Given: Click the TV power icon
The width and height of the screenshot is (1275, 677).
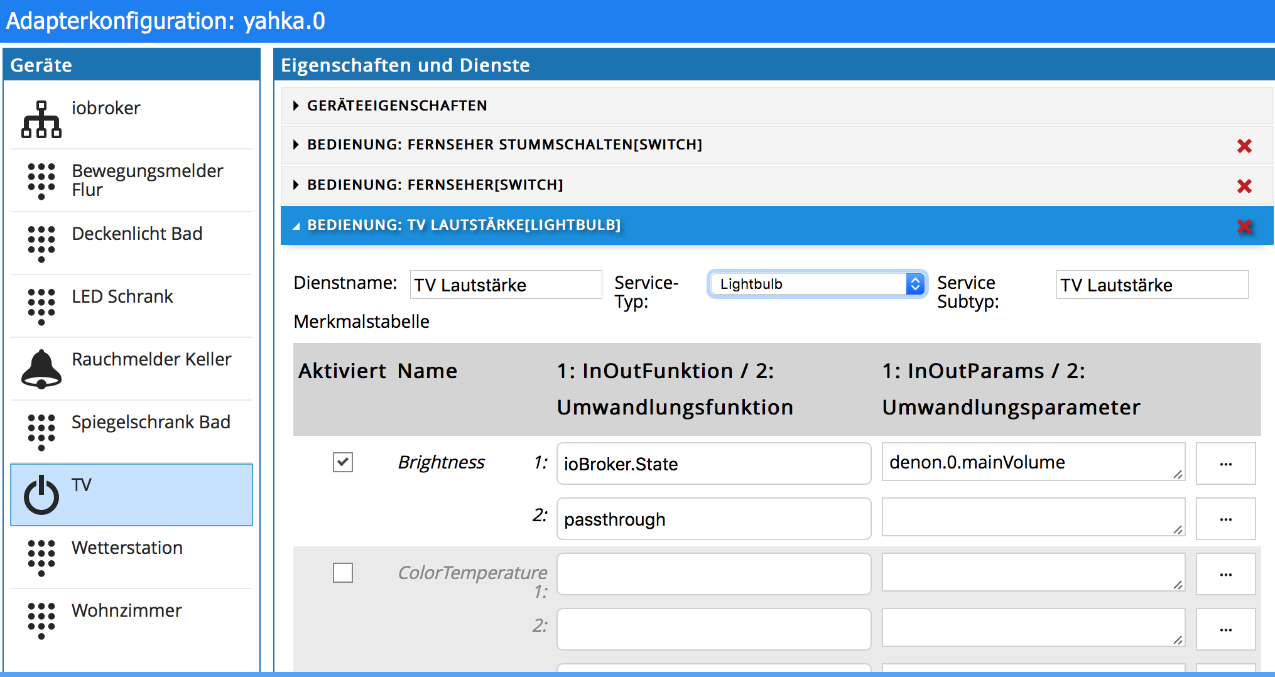Looking at the screenshot, I should [41, 495].
